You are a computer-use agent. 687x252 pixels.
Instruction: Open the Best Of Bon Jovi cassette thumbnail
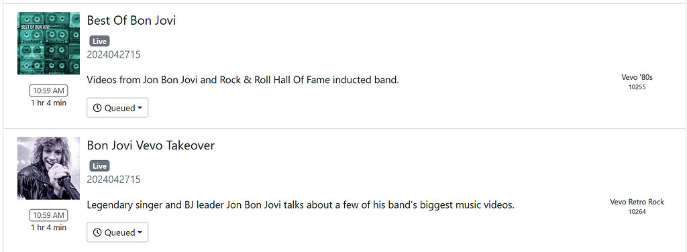click(48, 44)
